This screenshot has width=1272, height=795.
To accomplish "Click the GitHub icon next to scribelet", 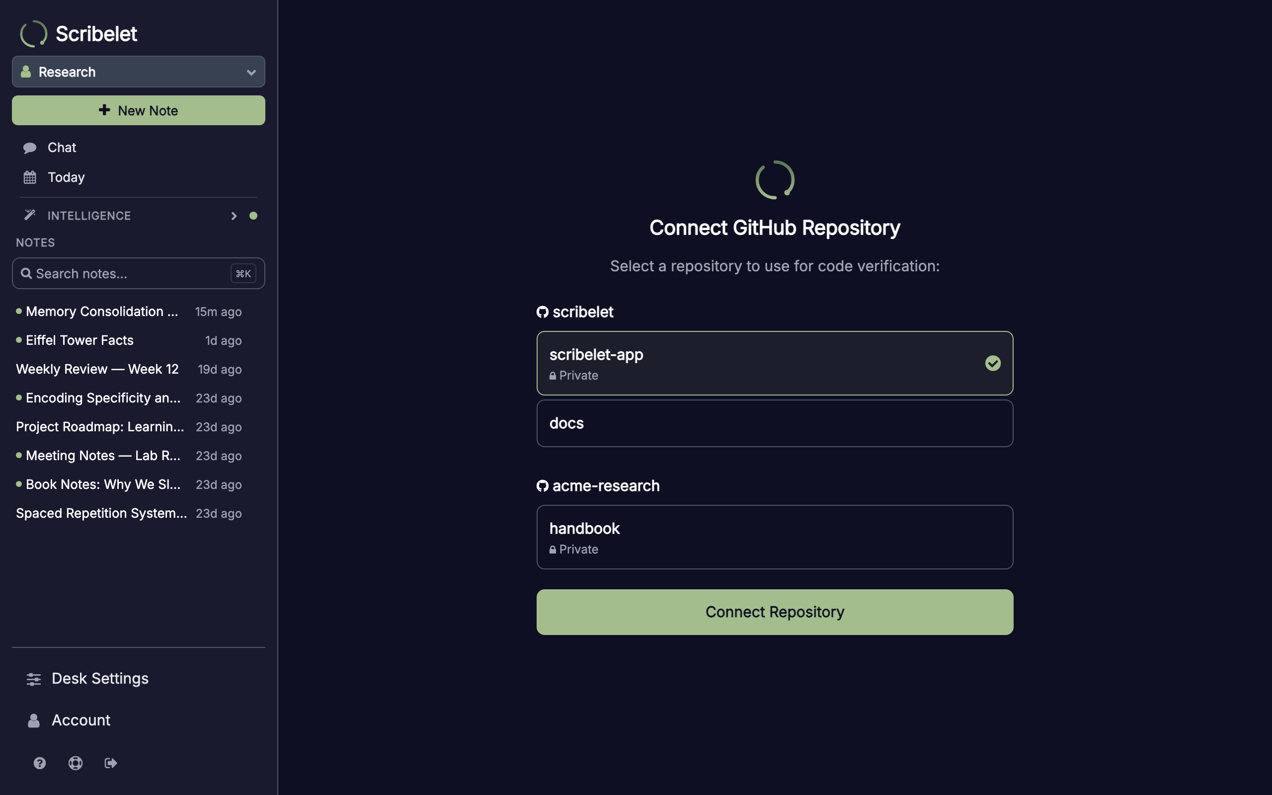I will coord(543,313).
